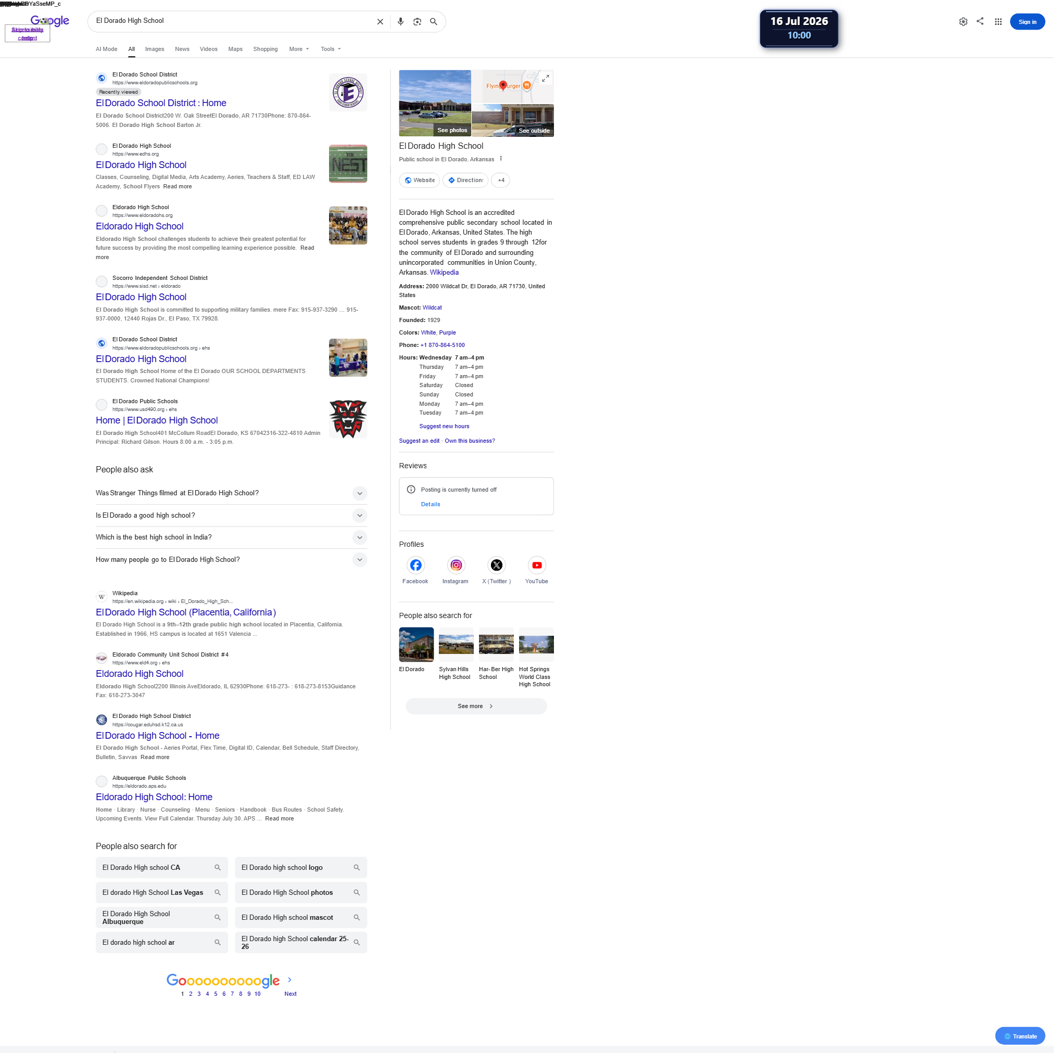Expand 'Is El Dorado a good high school?'
The height and width of the screenshot is (1053, 1060).
click(x=361, y=518)
